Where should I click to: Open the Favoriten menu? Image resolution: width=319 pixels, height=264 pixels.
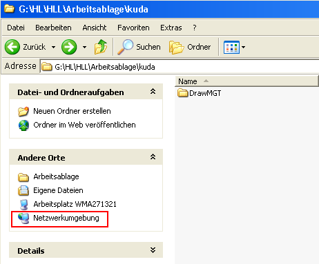[x=133, y=28]
